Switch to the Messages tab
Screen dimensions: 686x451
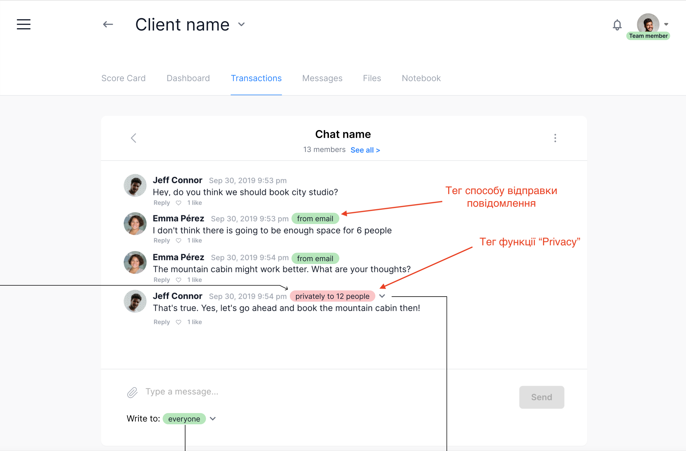tap(322, 78)
